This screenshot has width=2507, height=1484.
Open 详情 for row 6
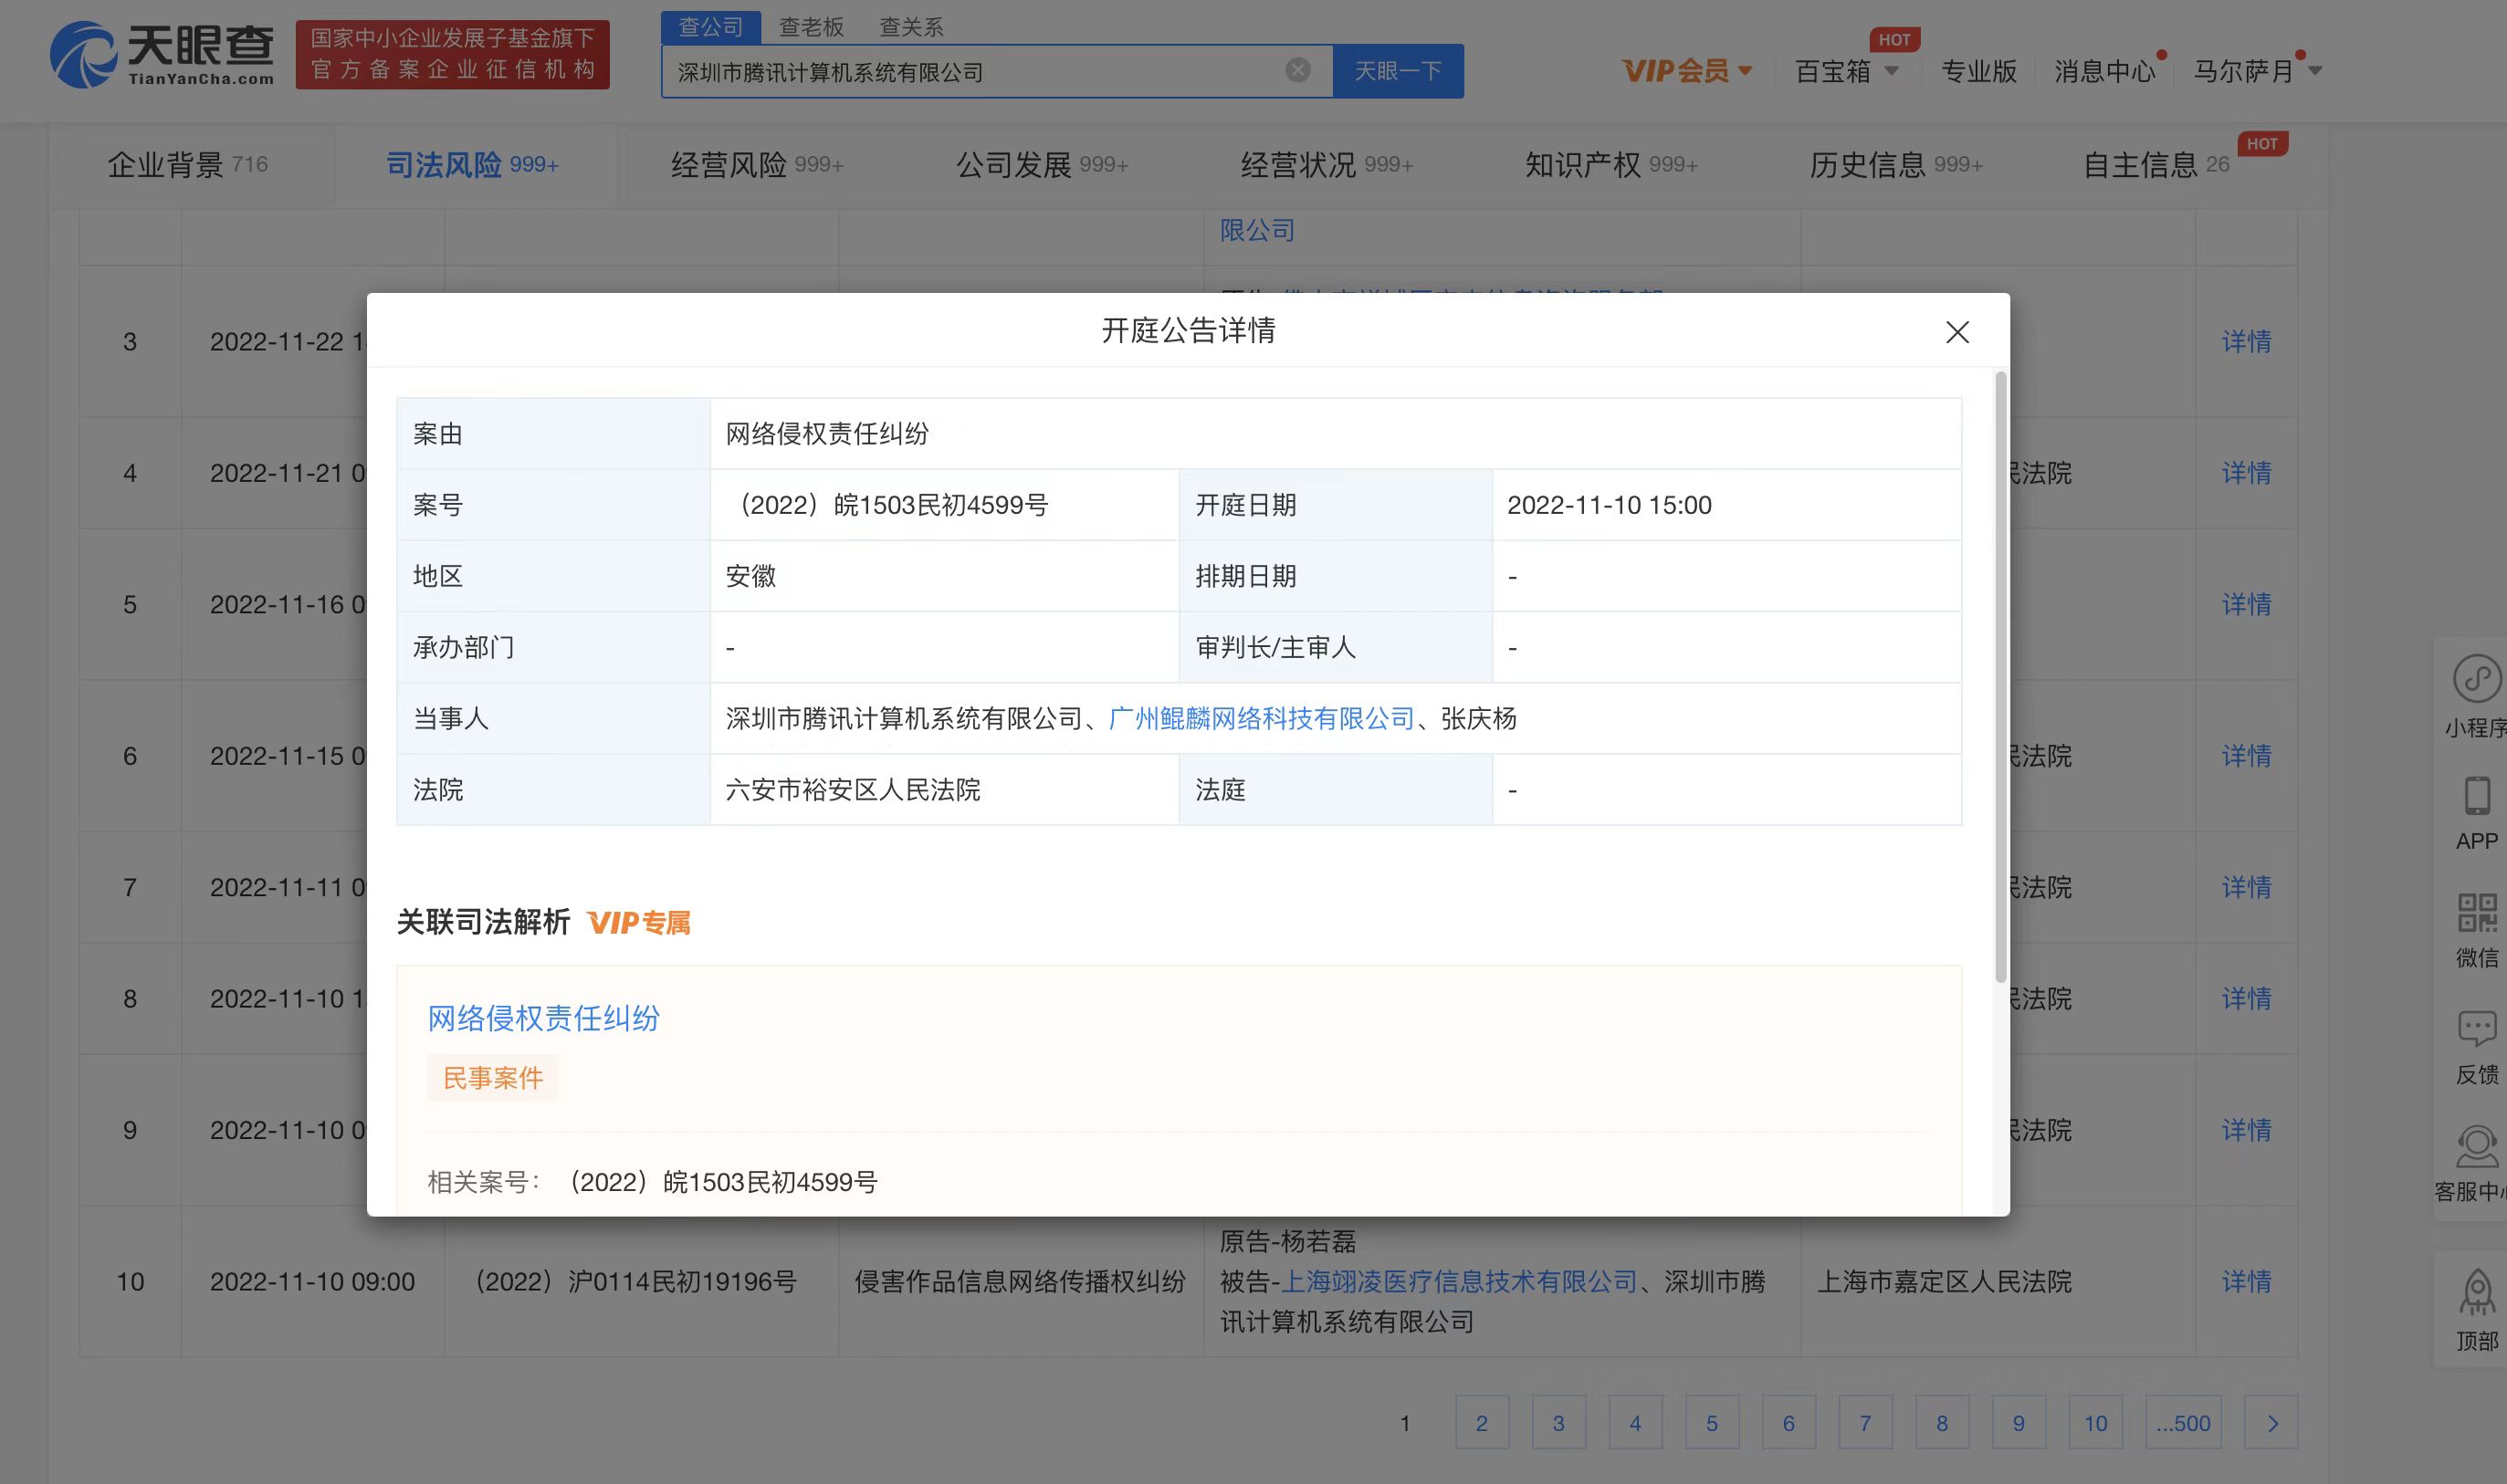[2246, 755]
